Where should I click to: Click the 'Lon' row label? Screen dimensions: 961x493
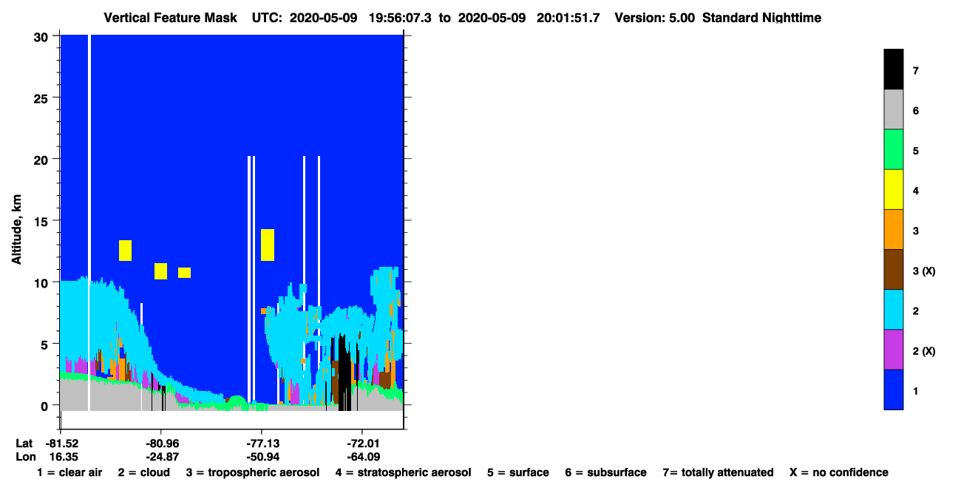24,457
